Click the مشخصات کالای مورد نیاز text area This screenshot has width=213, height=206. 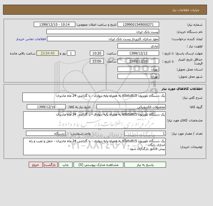94,120
